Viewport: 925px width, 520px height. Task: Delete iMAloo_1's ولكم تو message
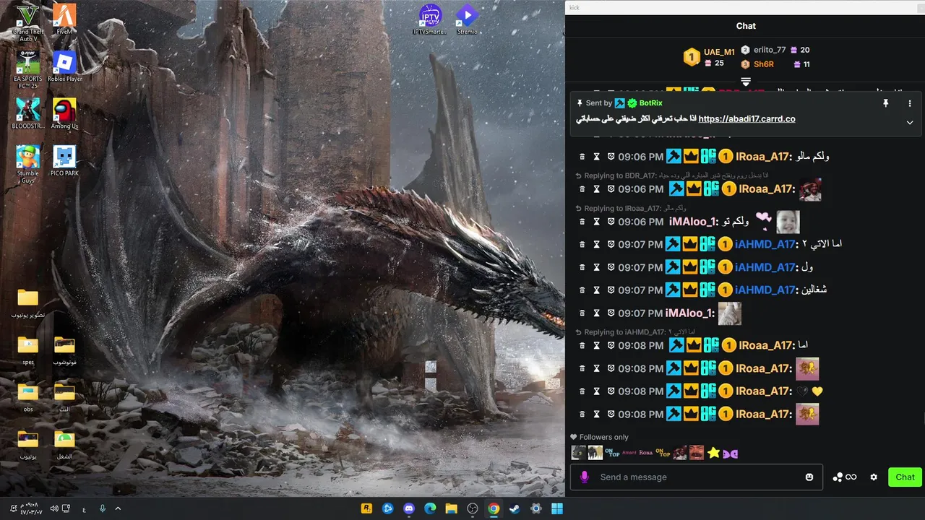(583, 222)
